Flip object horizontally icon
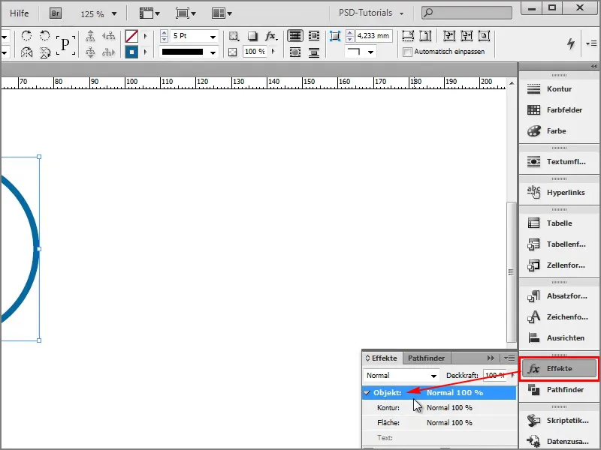This screenshot has height=450, width=601. (26, 52)
